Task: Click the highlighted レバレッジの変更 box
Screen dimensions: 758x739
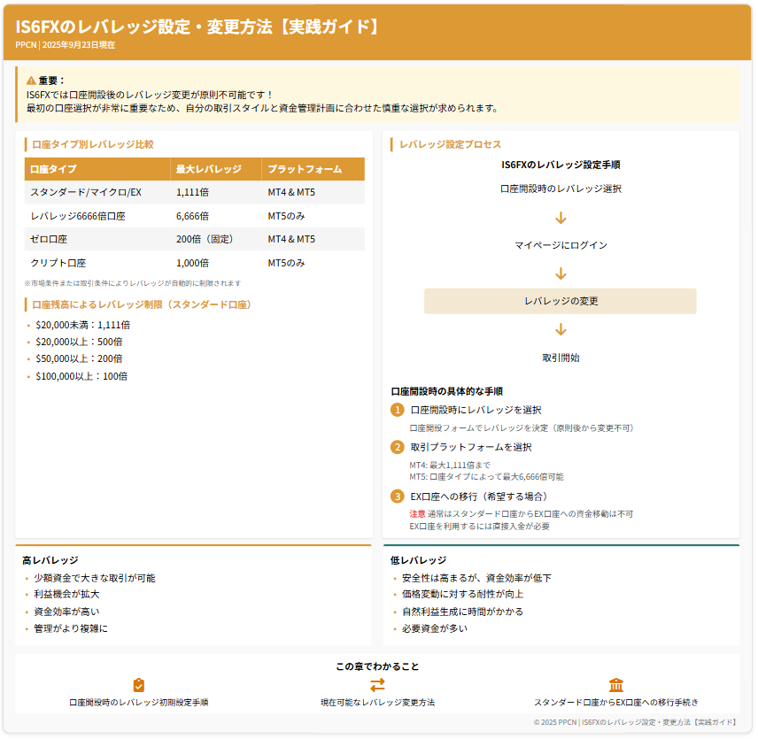Action: pyautogui.click(x=561, y=301)
